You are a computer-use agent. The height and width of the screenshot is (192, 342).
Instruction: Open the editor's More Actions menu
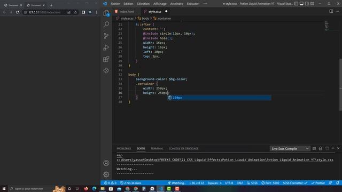337,11
